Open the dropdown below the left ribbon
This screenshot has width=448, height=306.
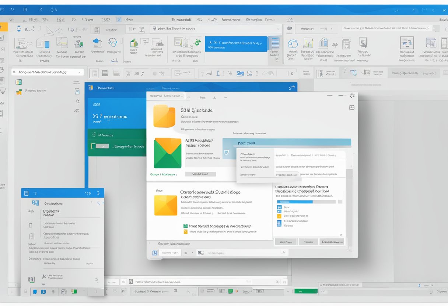click(48, 72)
